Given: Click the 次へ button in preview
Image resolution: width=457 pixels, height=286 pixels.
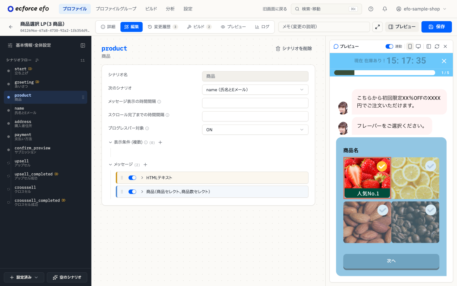Looking at the screenshot, I should [391, 261].
